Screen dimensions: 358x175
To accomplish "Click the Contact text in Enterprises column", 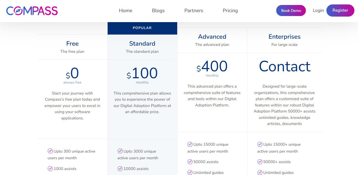I will click(285, 66).
